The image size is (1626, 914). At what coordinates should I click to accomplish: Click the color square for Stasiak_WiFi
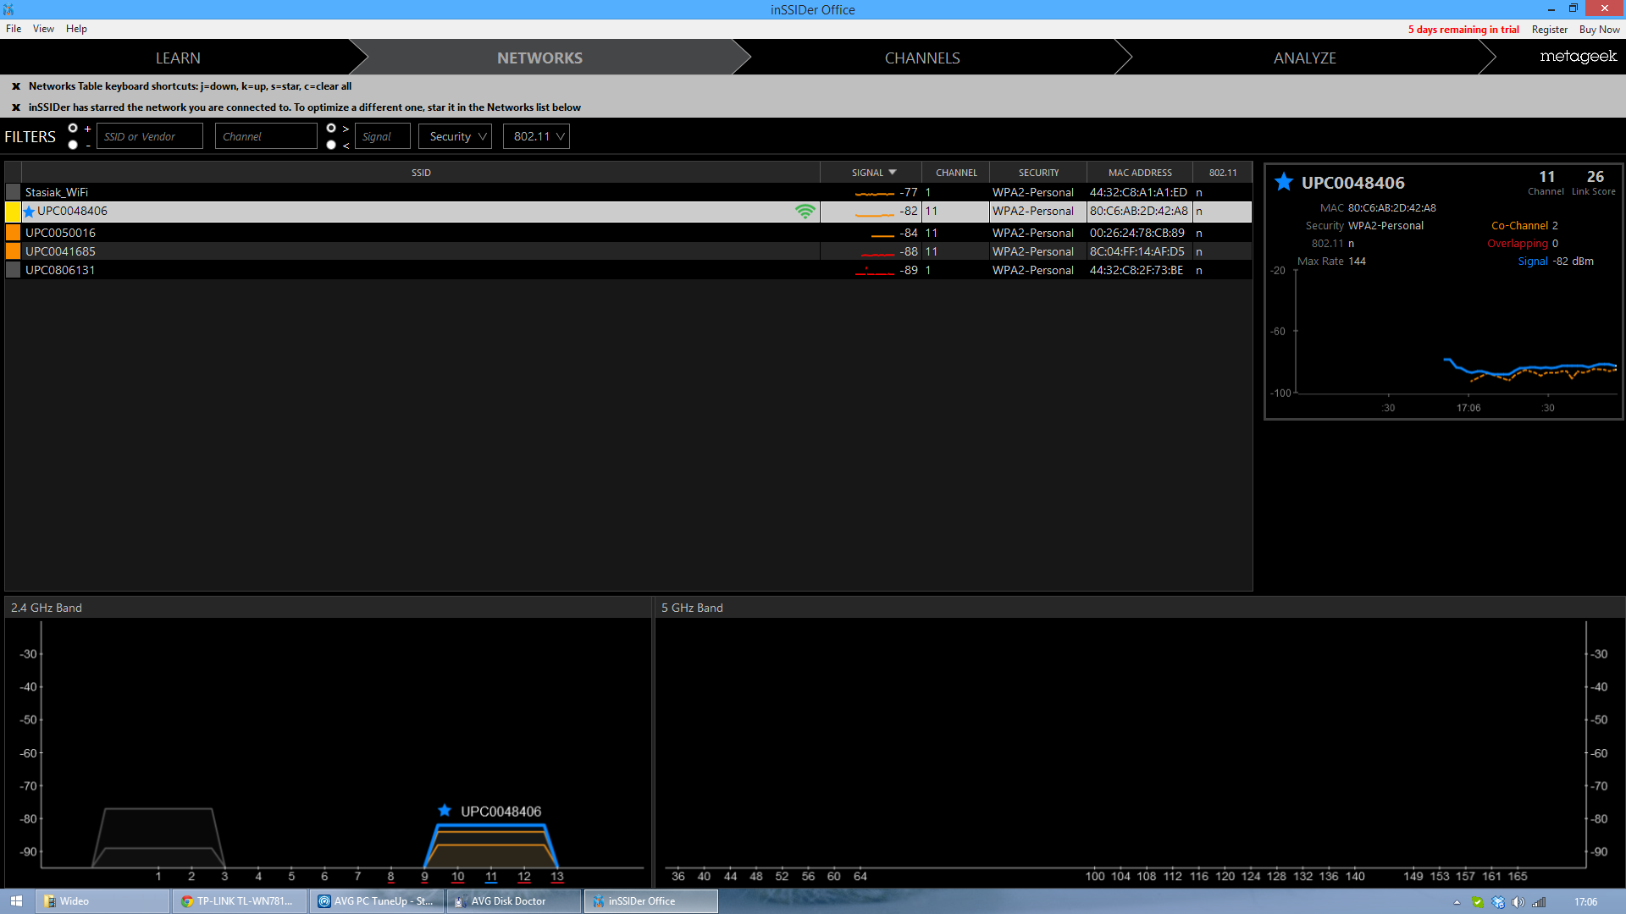14,192
